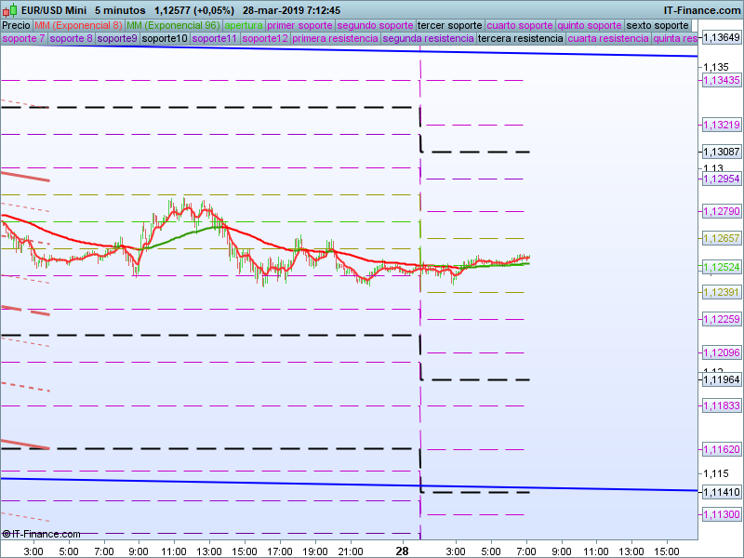The height and width of the screenshot is (558, 744).
Task: Click the 1,13649 price tag on axis
Action: (722, 38)
